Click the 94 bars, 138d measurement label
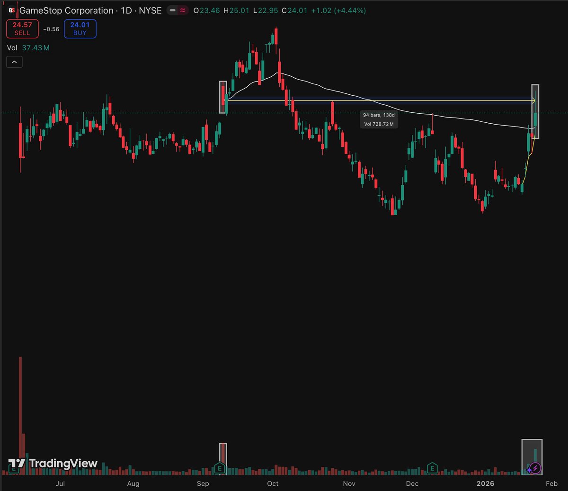 379,115
